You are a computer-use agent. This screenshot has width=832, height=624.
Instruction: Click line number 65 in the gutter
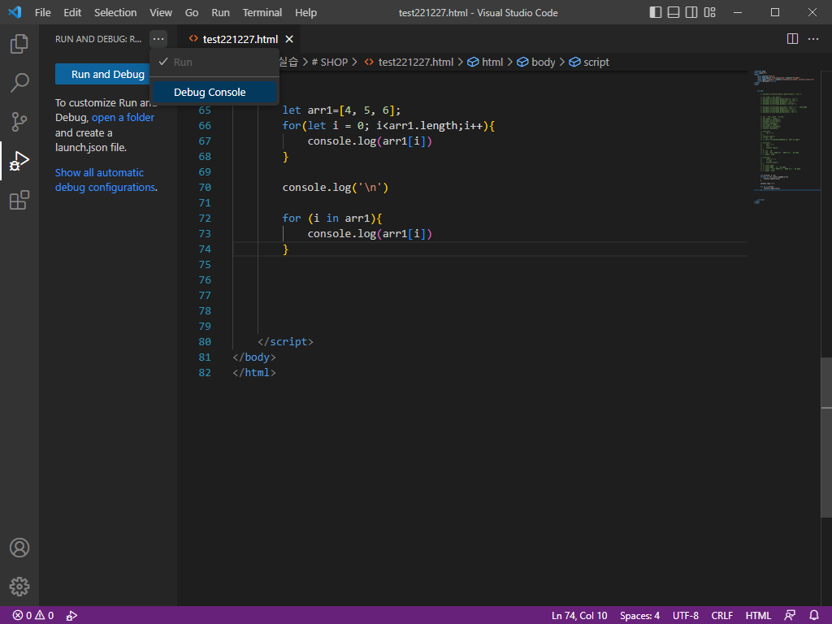[x=204, y=110]
